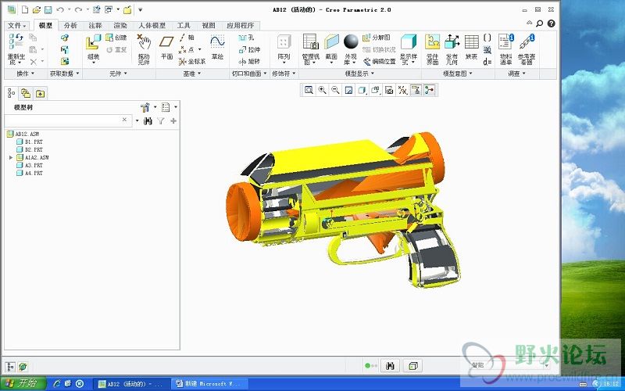
Task: Expand the A1A2.ASM tree node
Action: 11,157
